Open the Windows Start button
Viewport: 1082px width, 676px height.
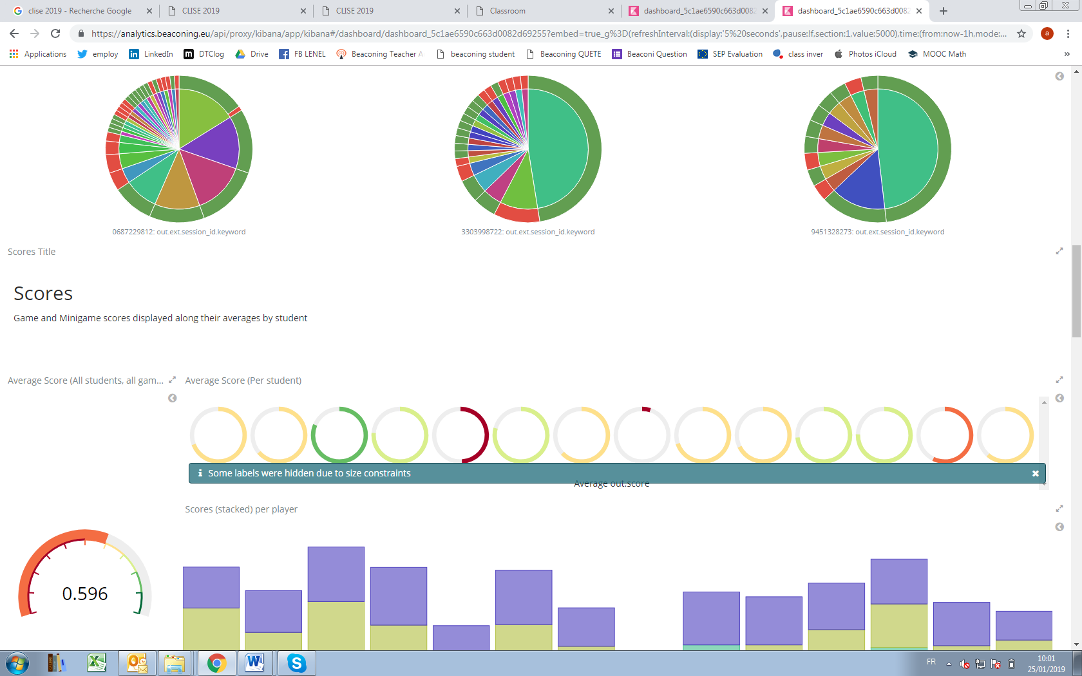point(17,663)
